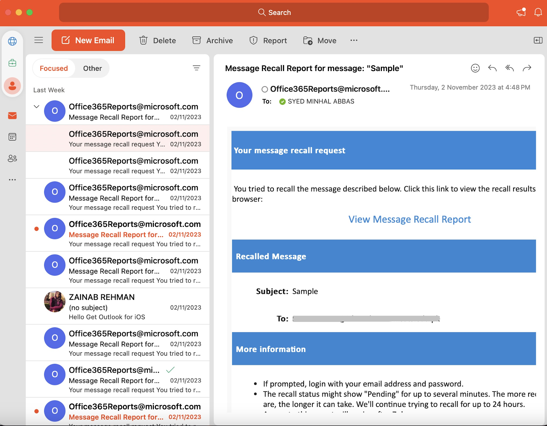Screen dimensions: 547x426
Task: Select the personal account avatar icon
Action: [12, 86]
